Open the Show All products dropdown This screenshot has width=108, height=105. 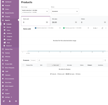coord(65,11)
